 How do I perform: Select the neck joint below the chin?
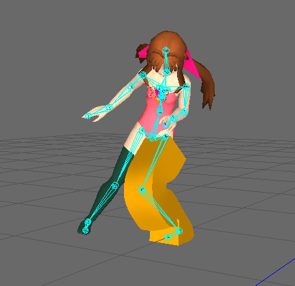point(166,71)
